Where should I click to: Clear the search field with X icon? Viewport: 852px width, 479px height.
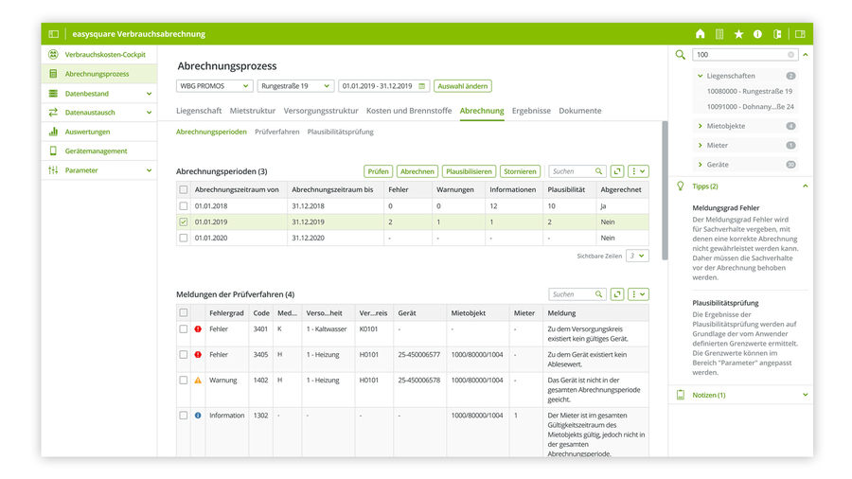point(791,55)
